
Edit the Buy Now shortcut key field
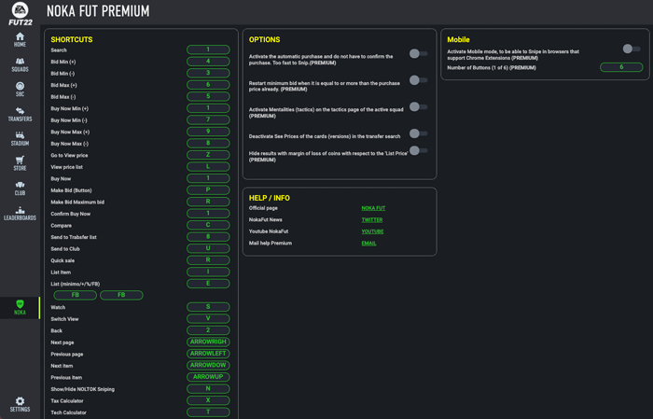[208, 178]
